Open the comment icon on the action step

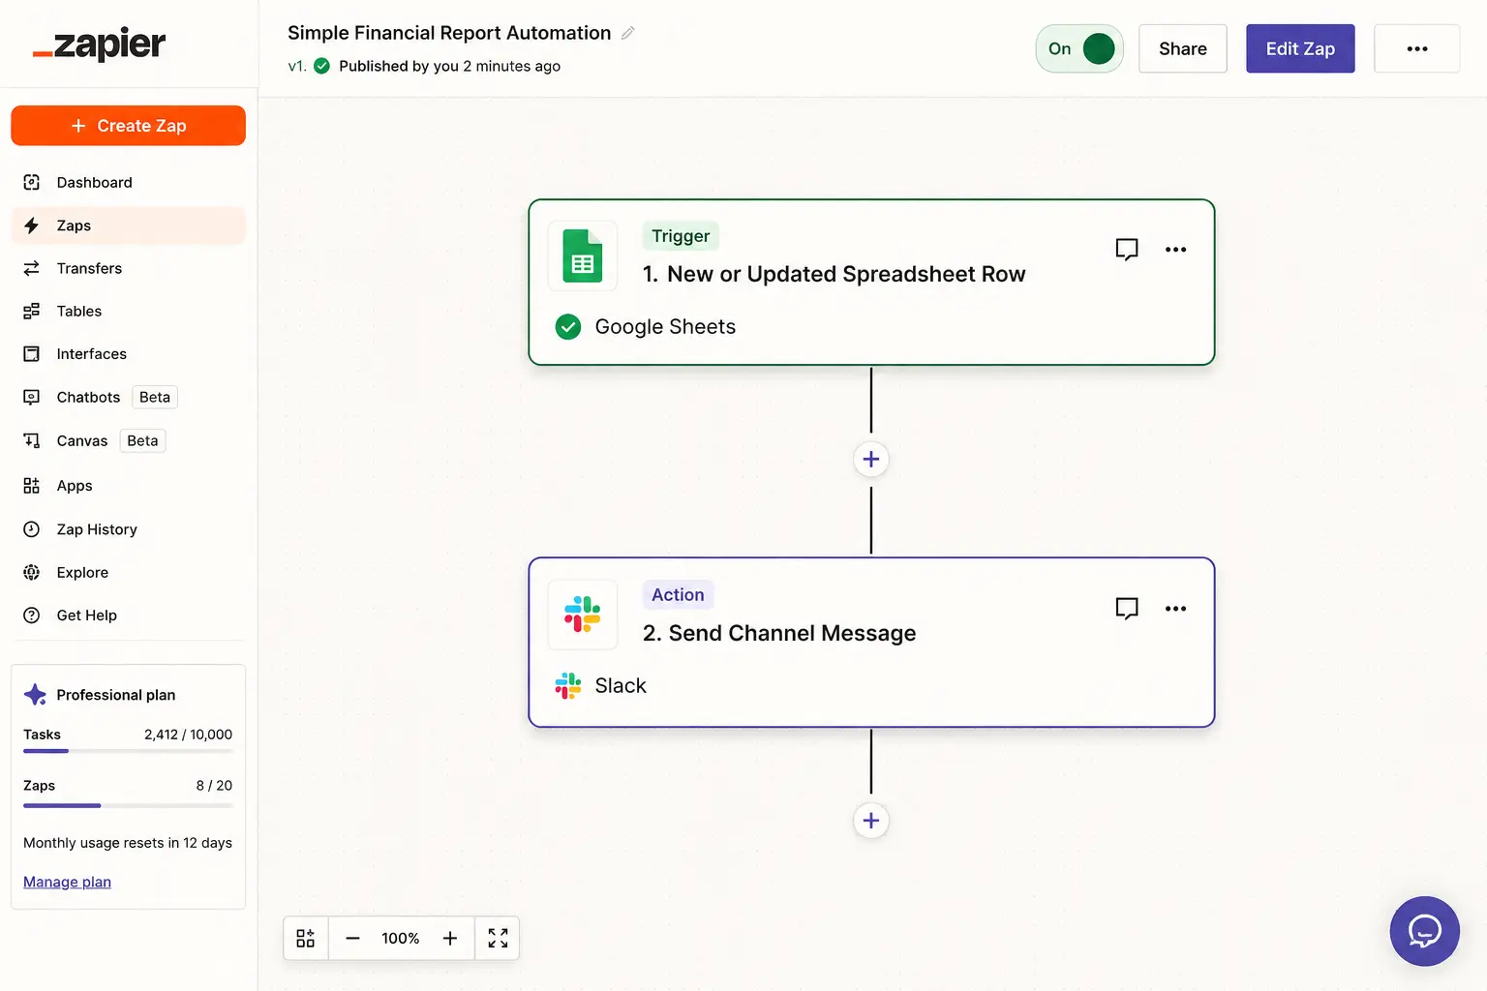[1127, 609]
